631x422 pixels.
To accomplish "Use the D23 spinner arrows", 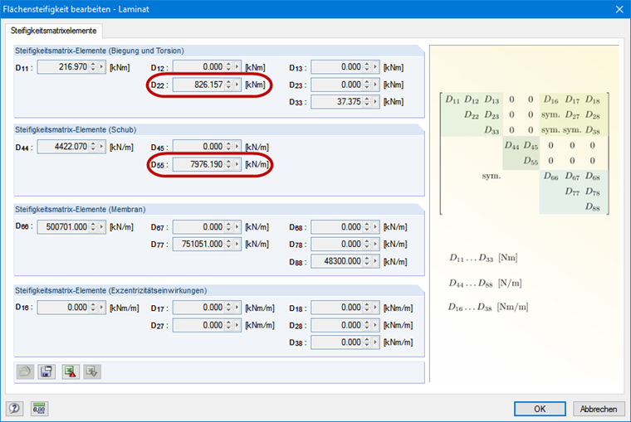I will tap(367, 85).
